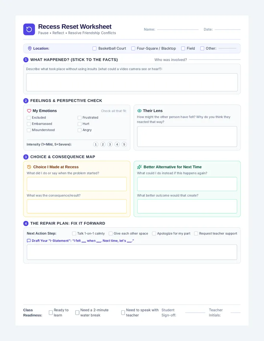Check the Ready to learn box
Image resolution: width=264 pixels, height=341 pixels.
tap(51, 312)
